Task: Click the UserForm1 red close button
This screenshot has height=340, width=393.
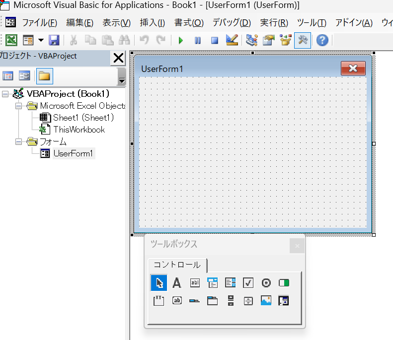Action: click(353, 68)
